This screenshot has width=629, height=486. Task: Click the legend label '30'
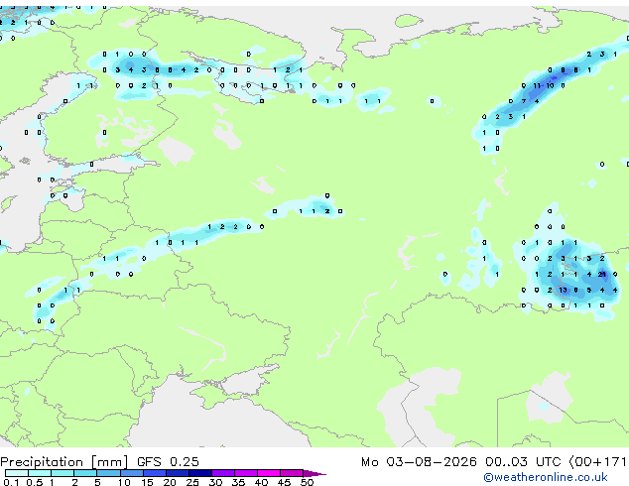tap(215, 482)
